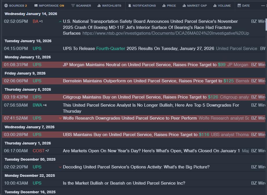267x195 pixels.
Task: Toggle the Importance ON filter
Action: (x=49, y=5)
